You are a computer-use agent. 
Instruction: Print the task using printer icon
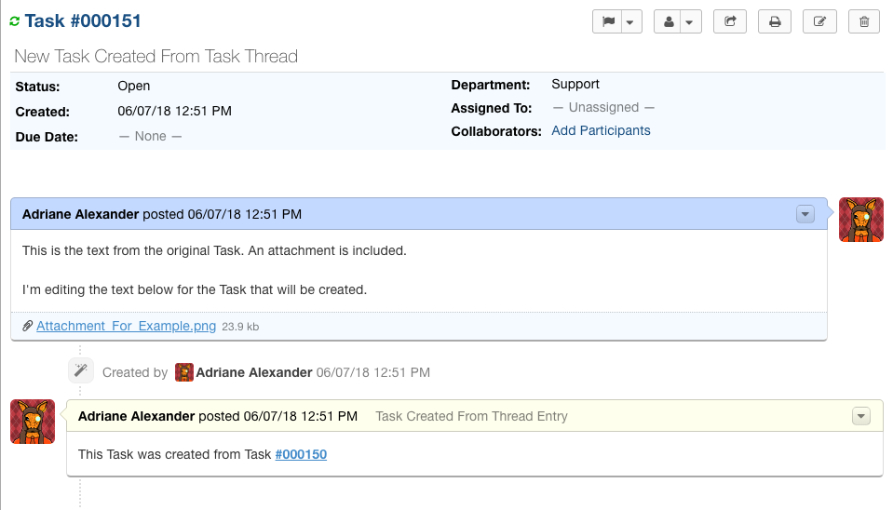[x=774, y=21]
